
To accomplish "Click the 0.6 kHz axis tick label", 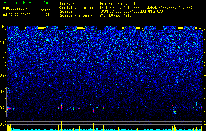I will [3, 124].
